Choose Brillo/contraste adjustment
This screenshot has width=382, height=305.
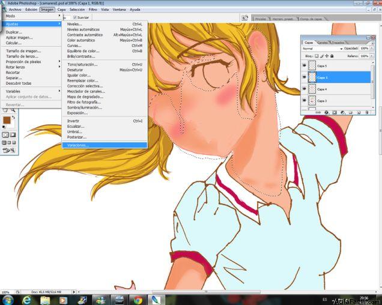pyautogui.click(x=105, y=56)
